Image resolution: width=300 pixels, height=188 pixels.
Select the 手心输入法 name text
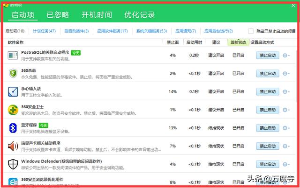pos(31,89)
